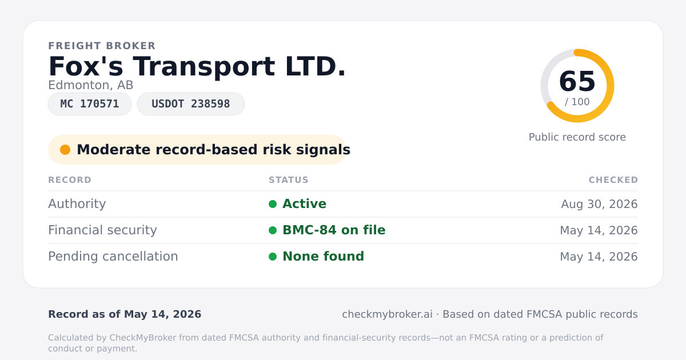Open the checkmybroker.ai footer link
The width and height of the screenshot is (686, 360).
pyautogui.click(x=387, y=314)
